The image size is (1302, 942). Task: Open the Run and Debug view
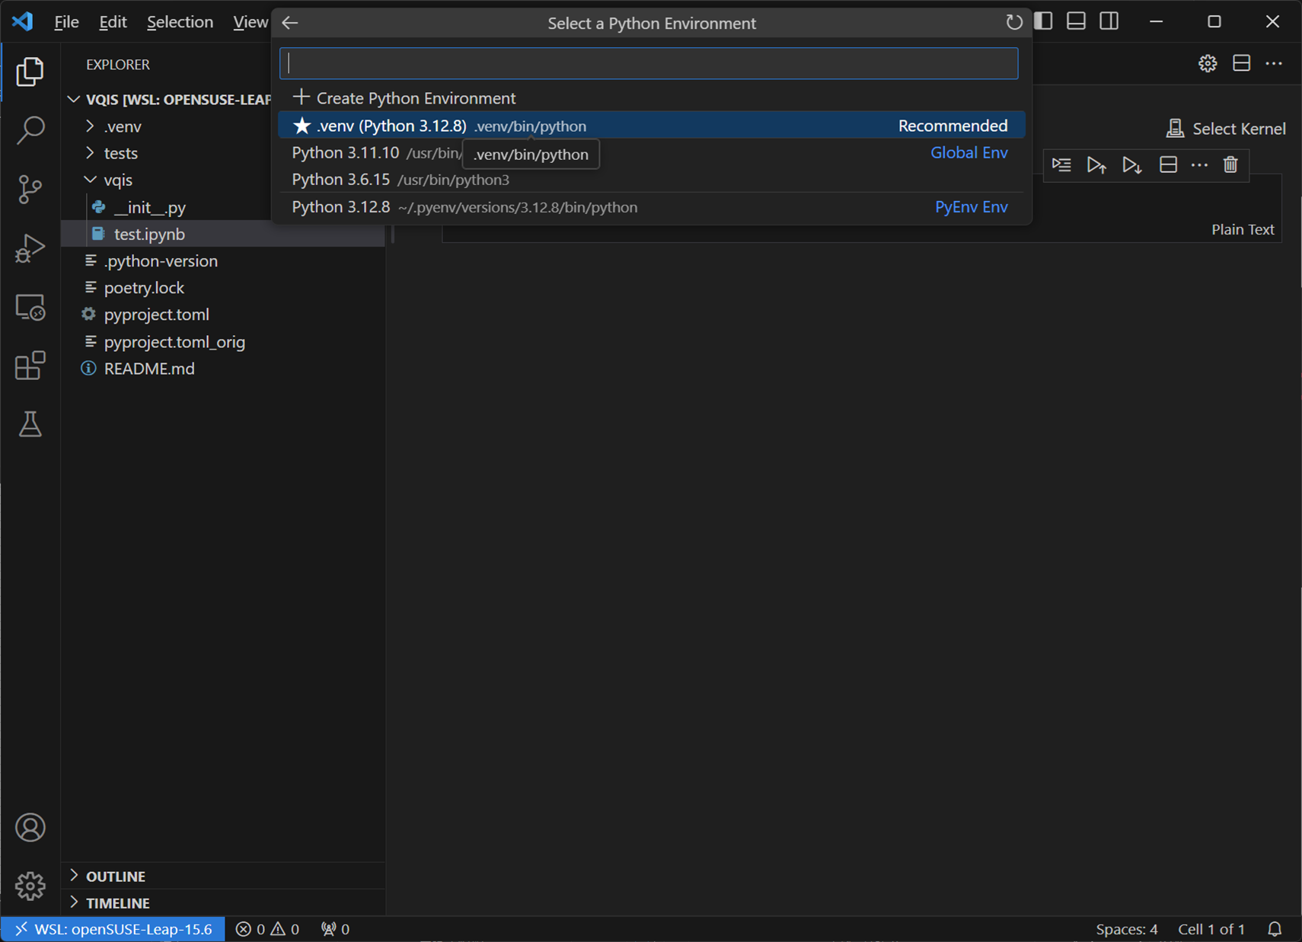click(30, 248)
